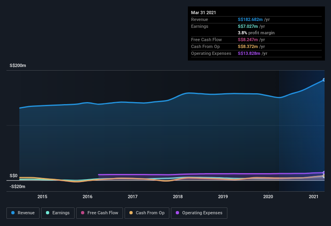The height and width of the screenshot is (226, 331).
Task: Click the blue Revenue data point marker
Action: [x=324, y=80]
